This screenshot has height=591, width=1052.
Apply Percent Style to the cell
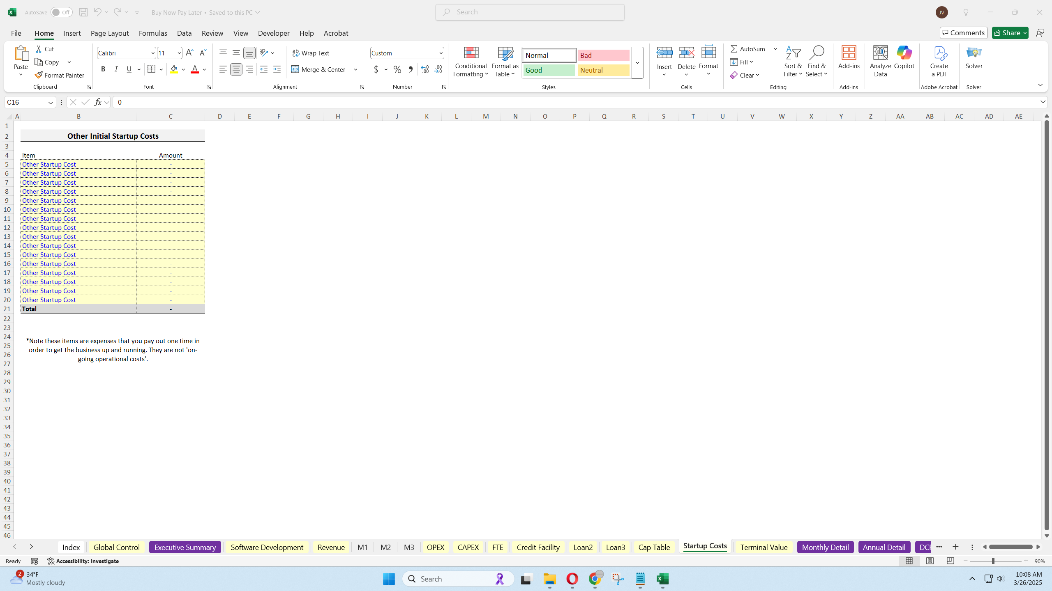click(x=396, y=69)
